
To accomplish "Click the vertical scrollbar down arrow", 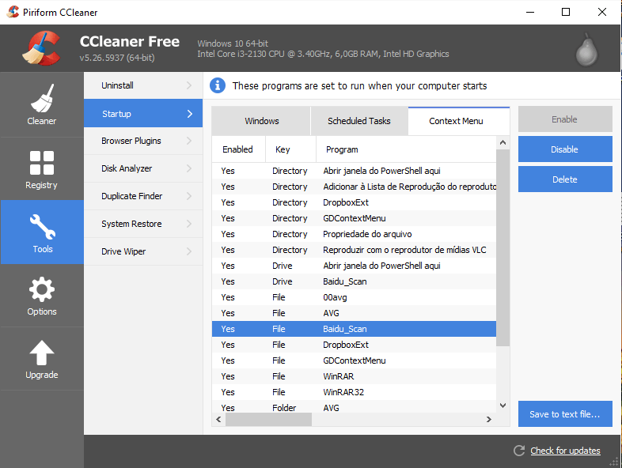I will pyautogui.click(x=503, y=406).
